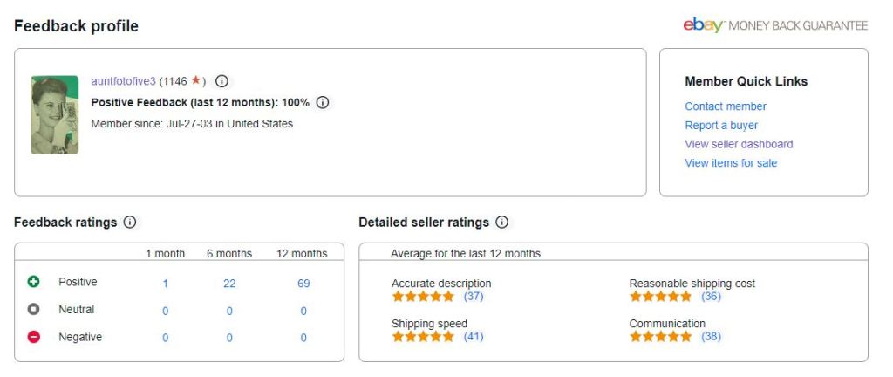The width and height of the screenshot is (893, 377).
Task: Click info icon beside Positive Feedback percentage
Action: coord(323,103)
